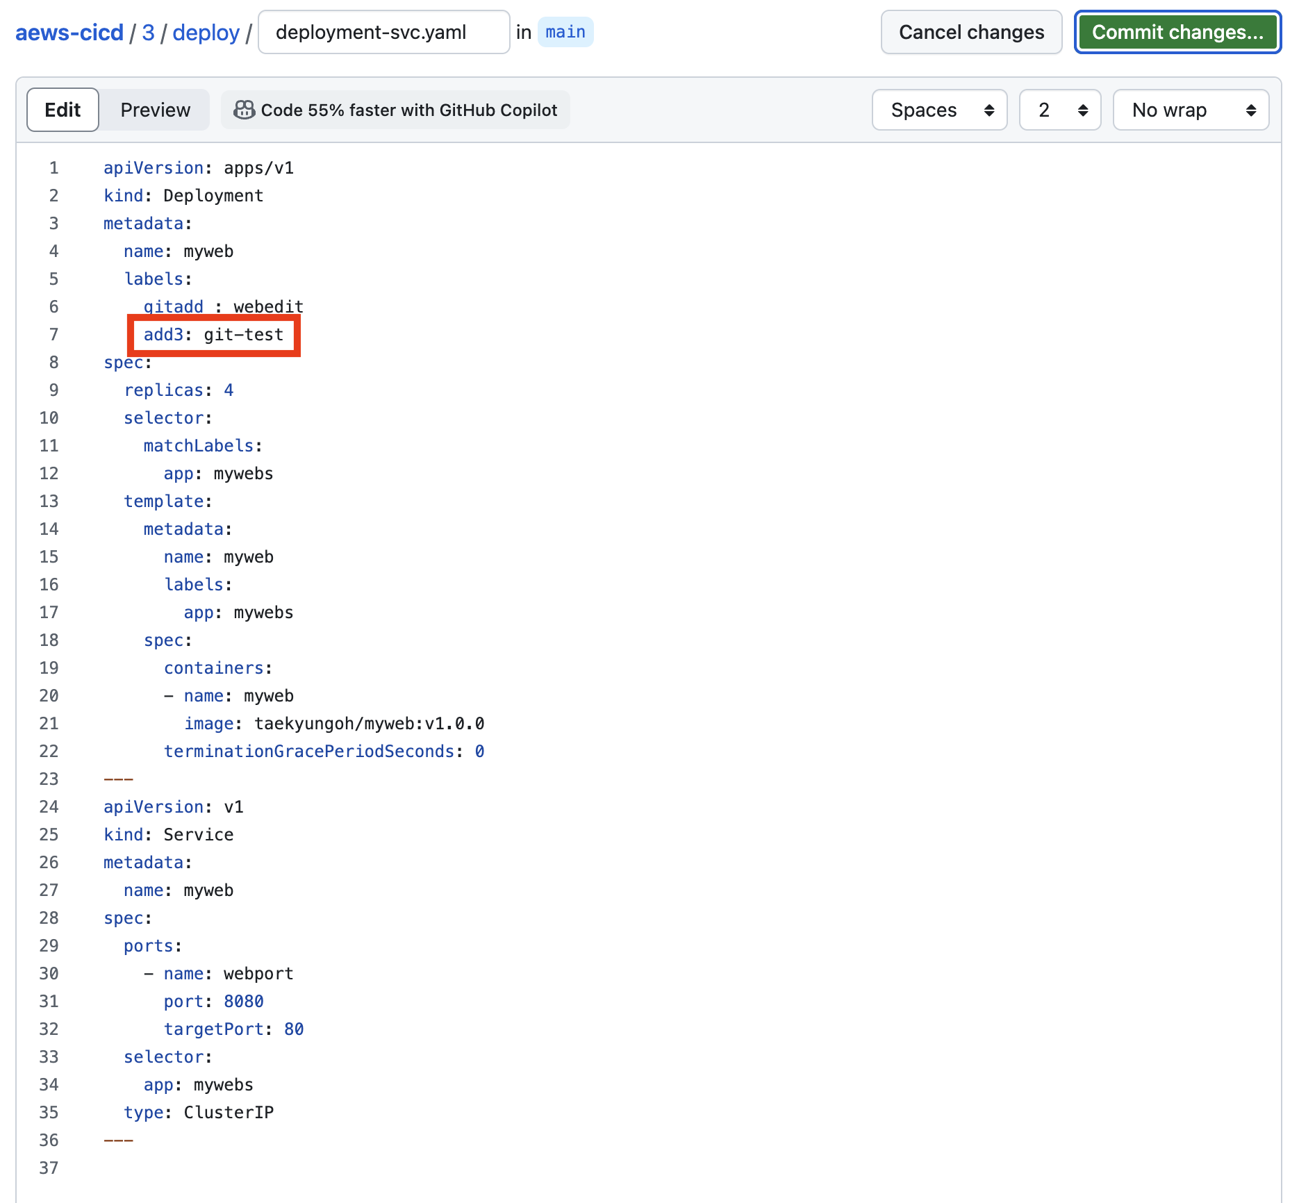Image resolution: width=1299 pixels, height=1203 pixels.
Task: Click line number 1 in the gutter
Action: click(x=53, y=168)
